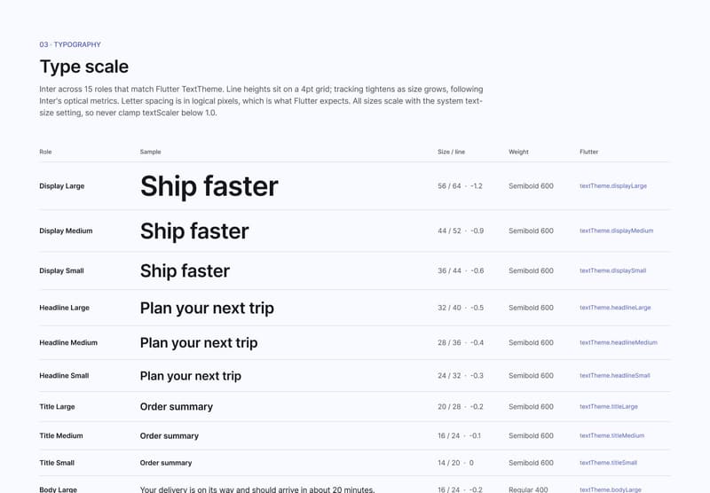
Task: Select textTheme.headlineMedium token text
Action: coord(619,342)
